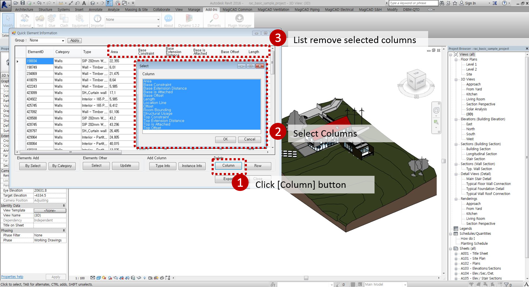
Task: Click the OK button in the Select dialog
Action: [x=225, y=139]
